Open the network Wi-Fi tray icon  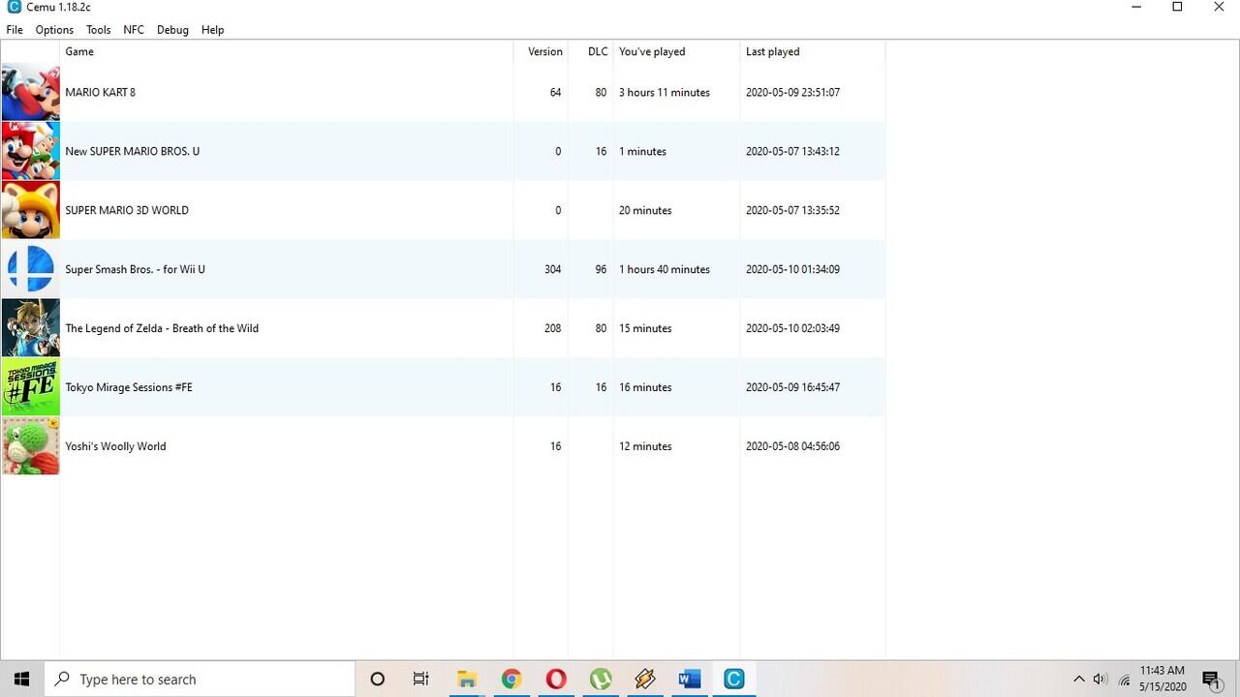tap(1124, 679)
